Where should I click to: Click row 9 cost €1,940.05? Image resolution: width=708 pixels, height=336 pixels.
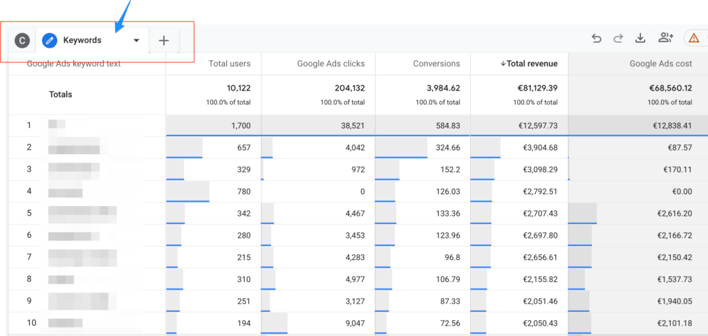tap(675, 301)
